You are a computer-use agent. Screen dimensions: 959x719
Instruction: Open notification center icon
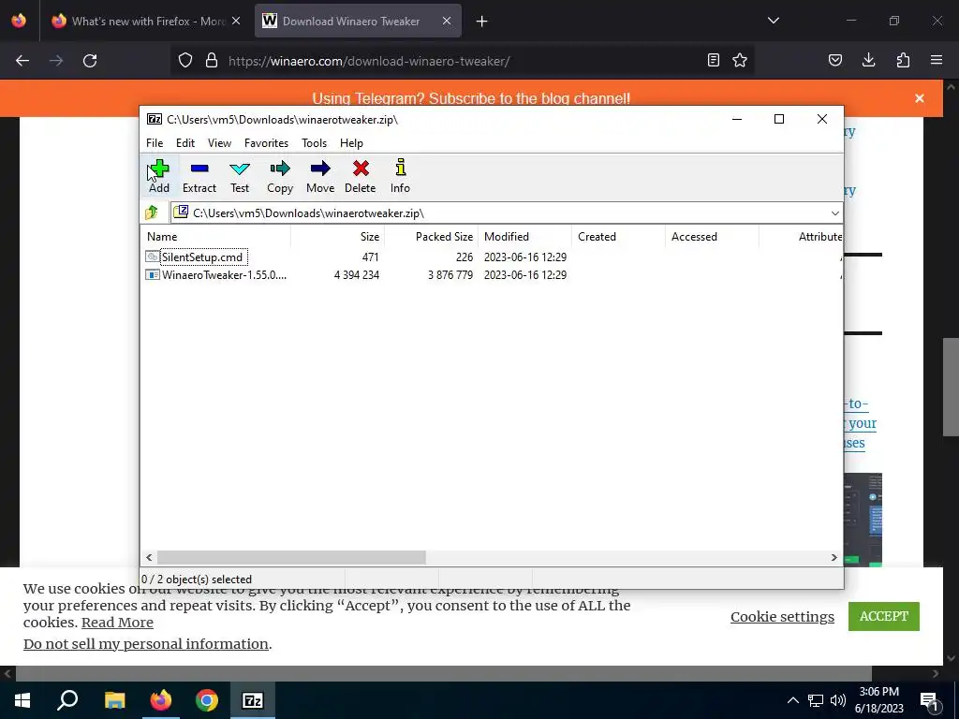pos(928,700)
